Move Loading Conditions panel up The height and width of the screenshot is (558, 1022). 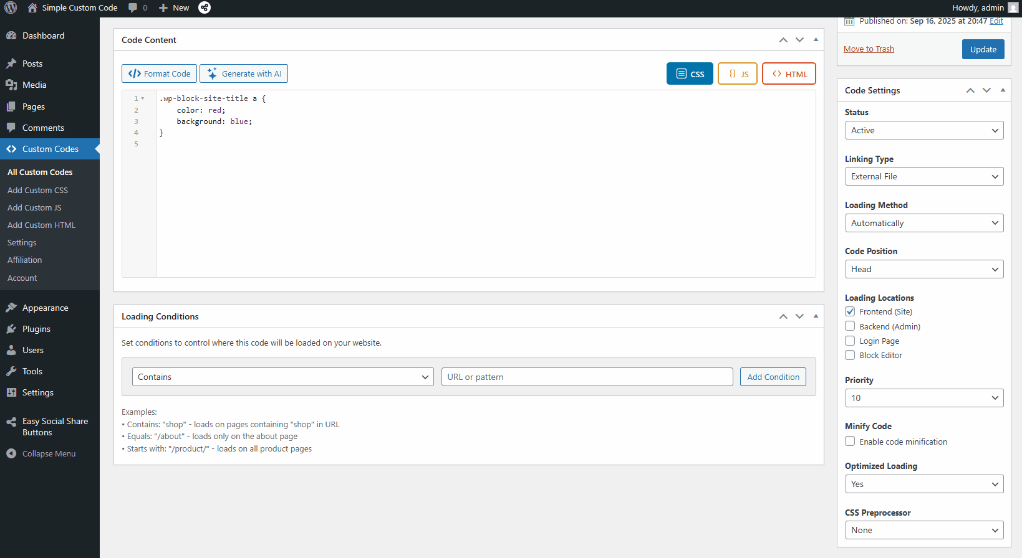pos(783,316)
